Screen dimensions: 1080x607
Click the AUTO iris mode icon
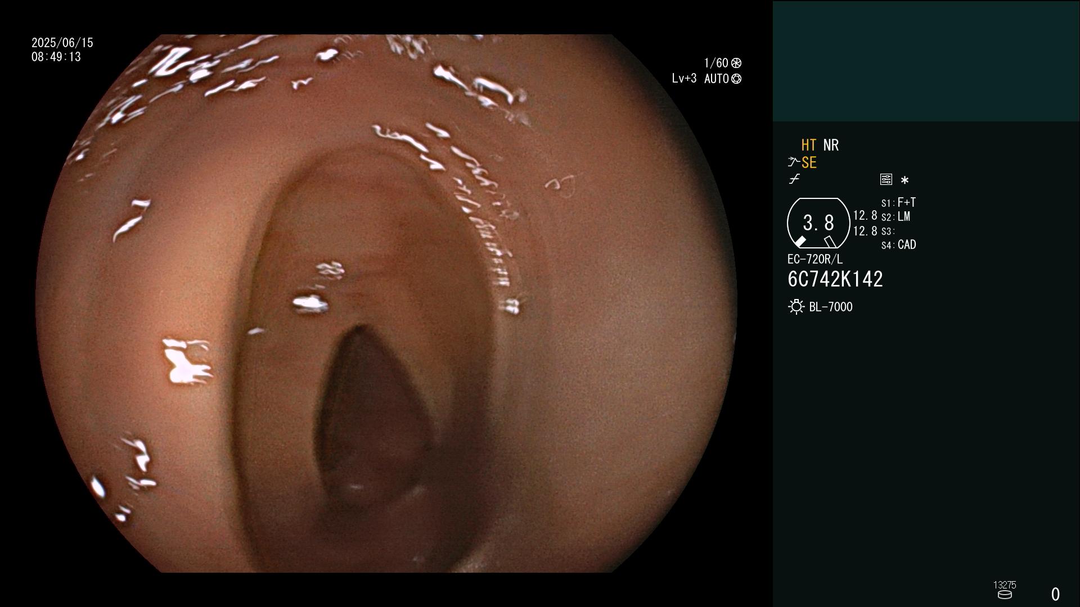[x=736, y=79]
